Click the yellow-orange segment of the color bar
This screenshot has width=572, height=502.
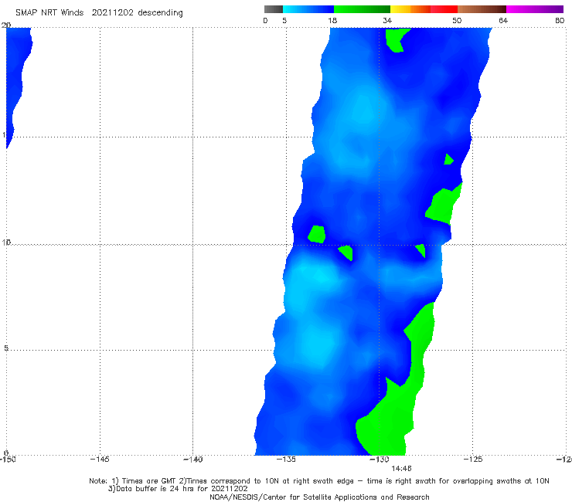coord(410,9)
